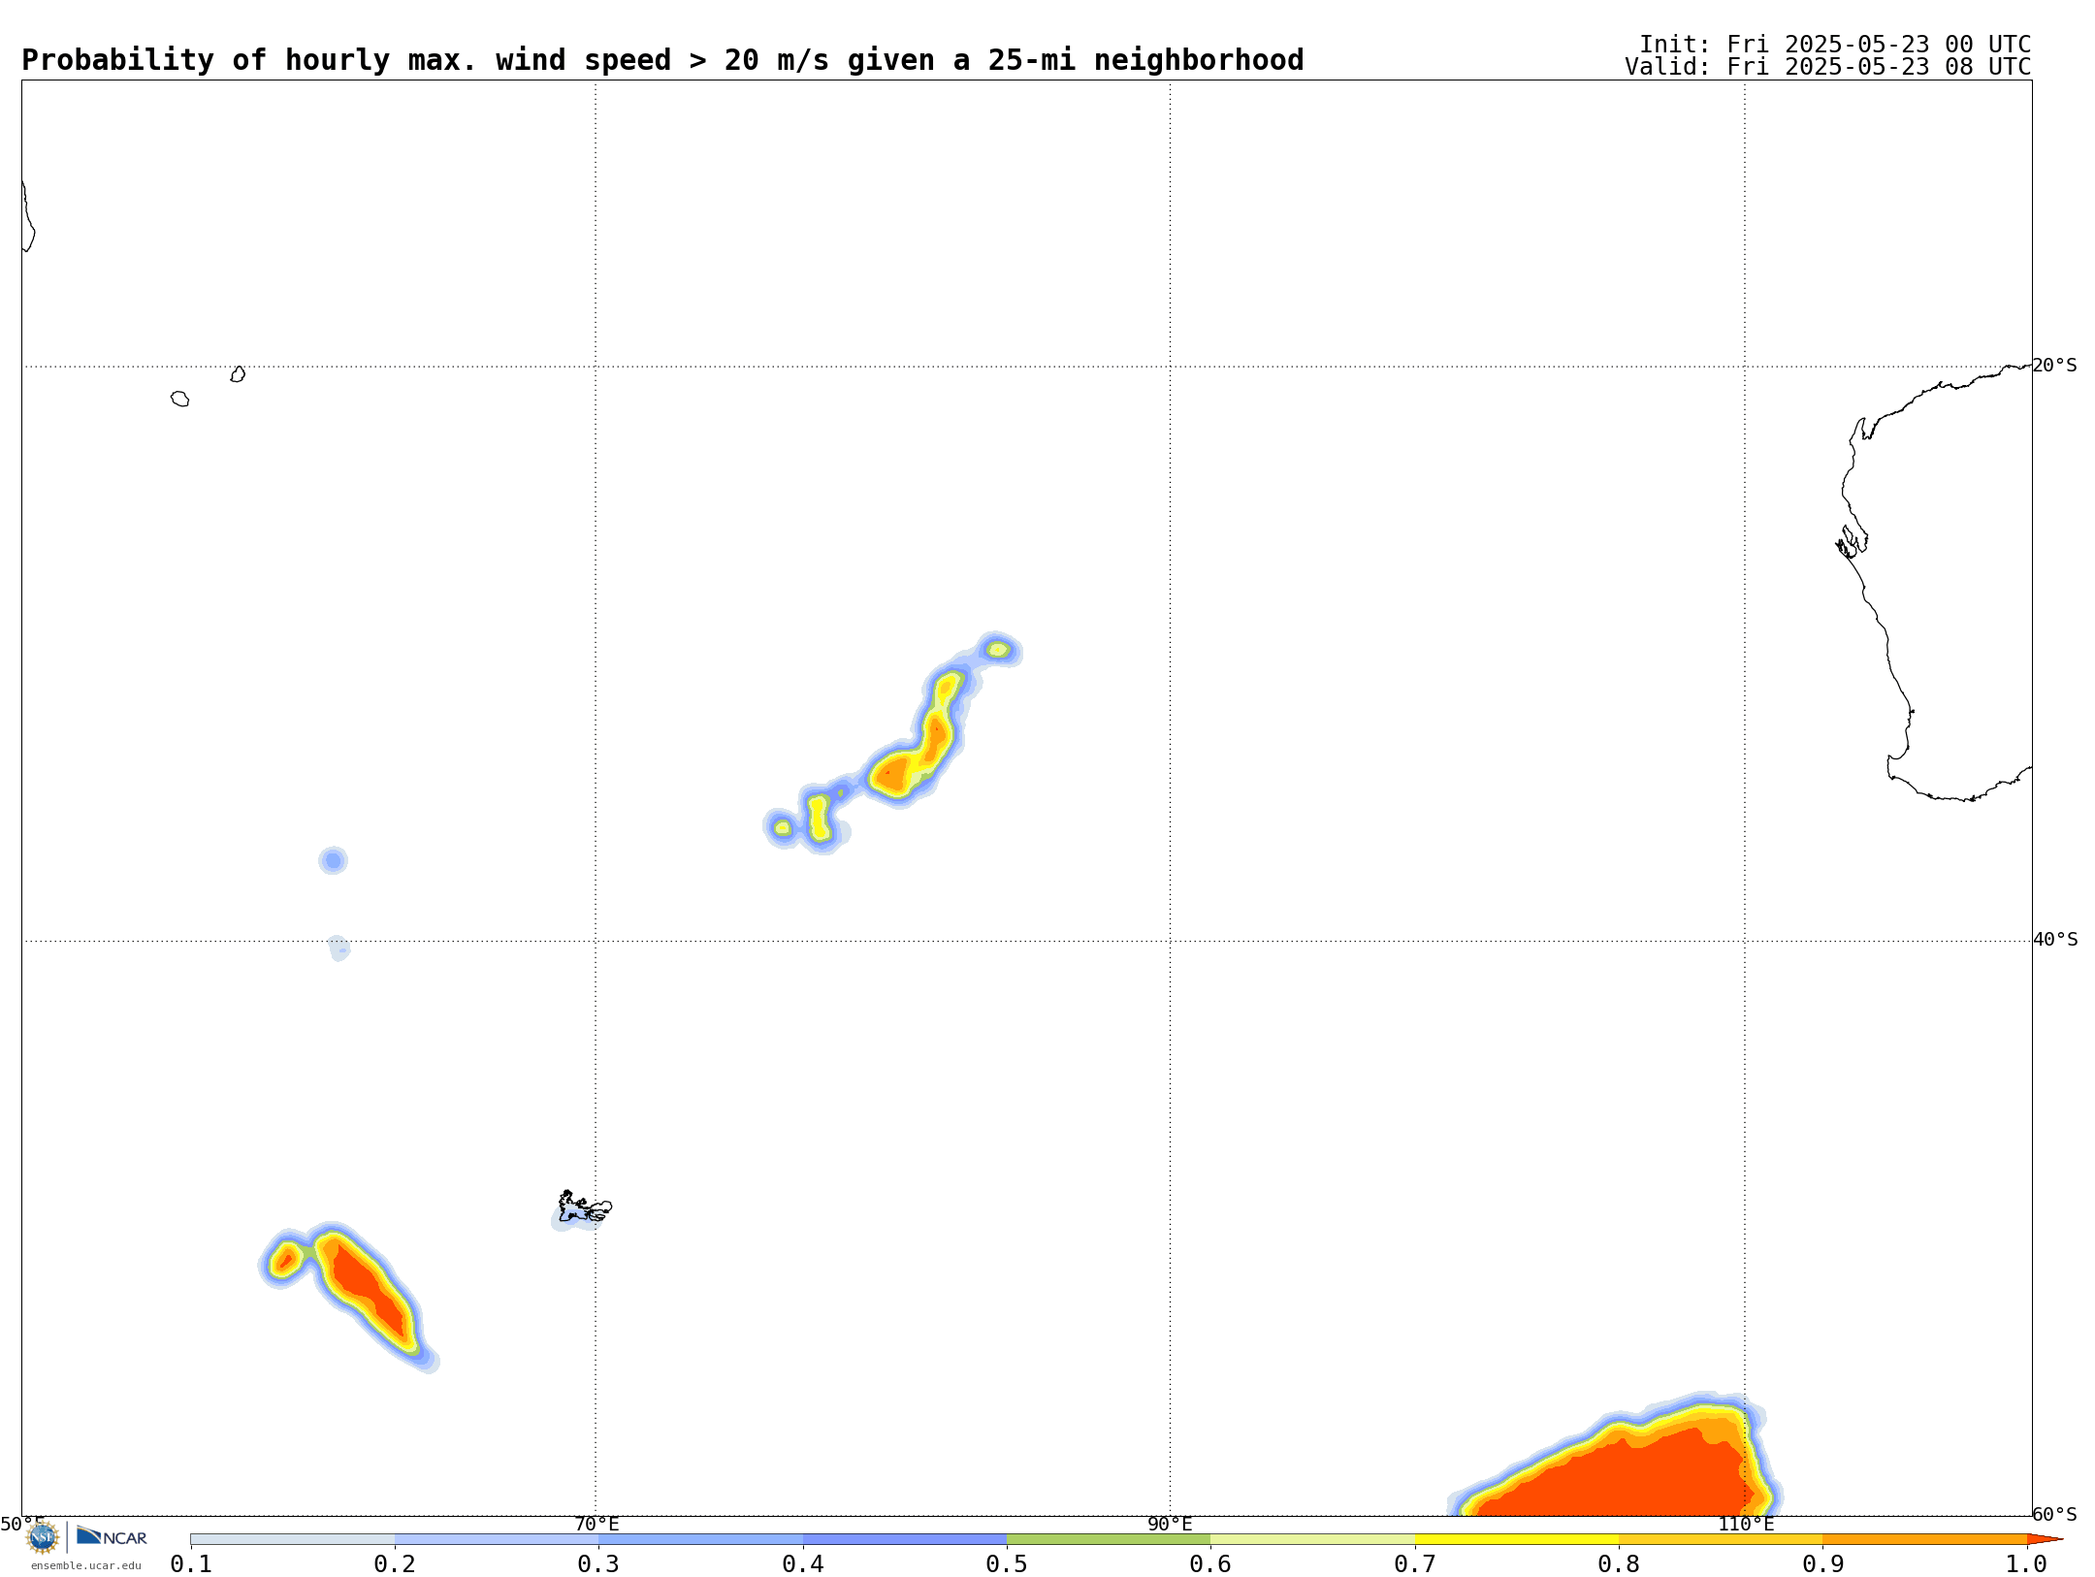Click the Mauritius island outline near 20°S
Viewport: 2095px width, 1577px height.
[238, 374]
